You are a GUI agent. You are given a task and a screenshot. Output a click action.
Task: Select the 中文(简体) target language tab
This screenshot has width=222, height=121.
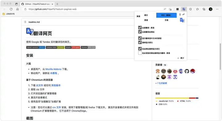[x=166, y=15]
